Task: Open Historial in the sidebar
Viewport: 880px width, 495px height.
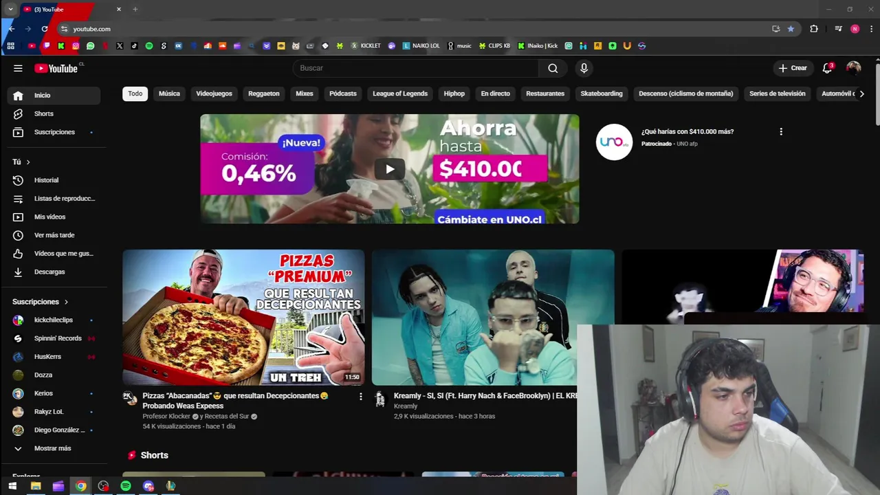Action: click(54, 180)
